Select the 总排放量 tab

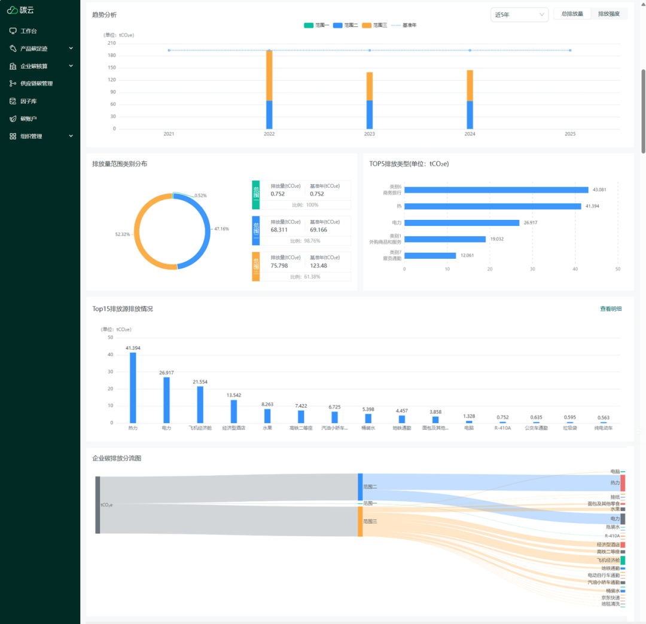(572, 14)
